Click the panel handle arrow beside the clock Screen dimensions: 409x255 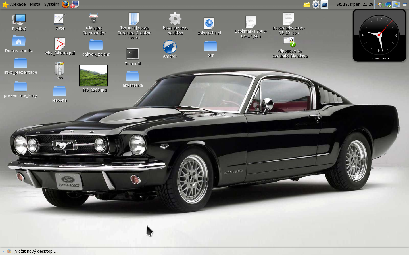coord(376,4)
